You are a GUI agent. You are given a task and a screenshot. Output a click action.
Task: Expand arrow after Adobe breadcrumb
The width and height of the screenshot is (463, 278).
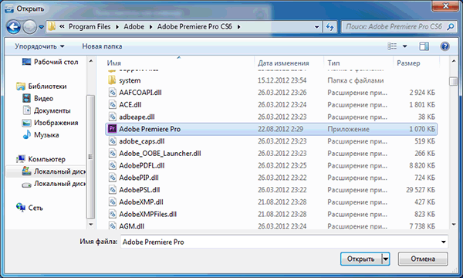click(x=151, y=27)
